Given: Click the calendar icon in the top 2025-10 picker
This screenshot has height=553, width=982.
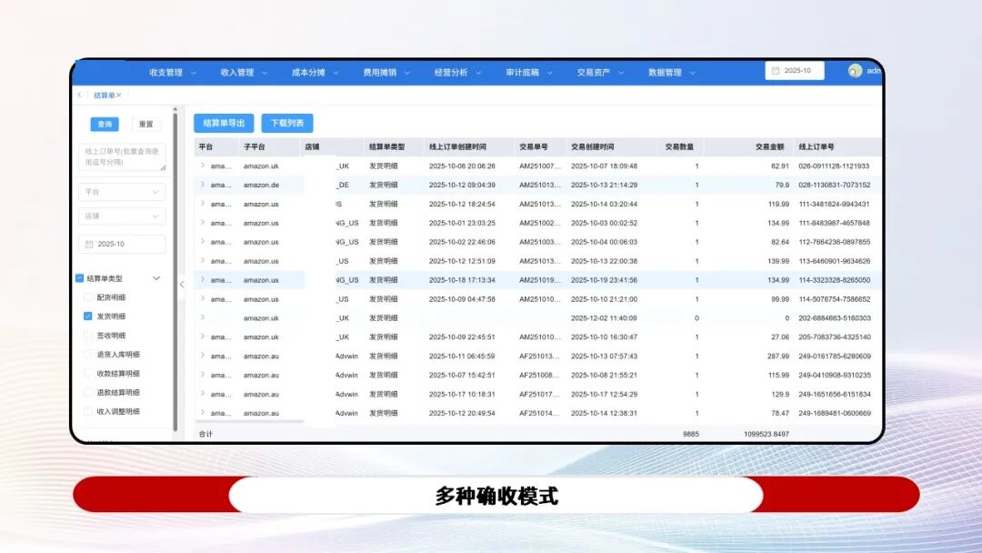Looking at the screenshot, I should click(x=776, y=71).
